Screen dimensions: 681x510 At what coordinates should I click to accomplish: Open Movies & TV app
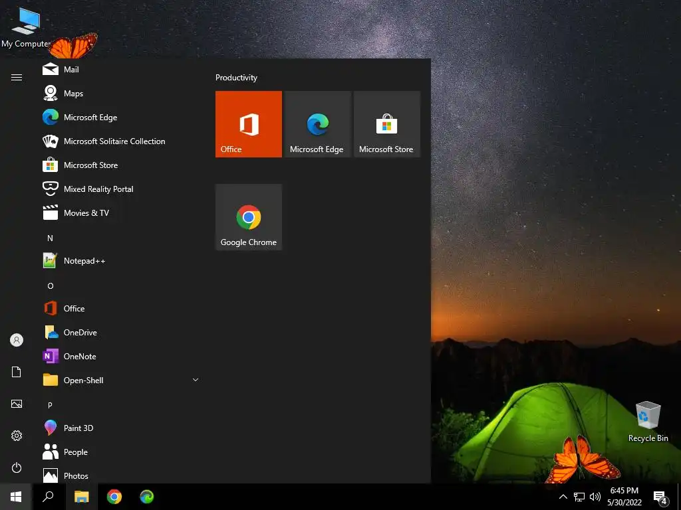122,212
